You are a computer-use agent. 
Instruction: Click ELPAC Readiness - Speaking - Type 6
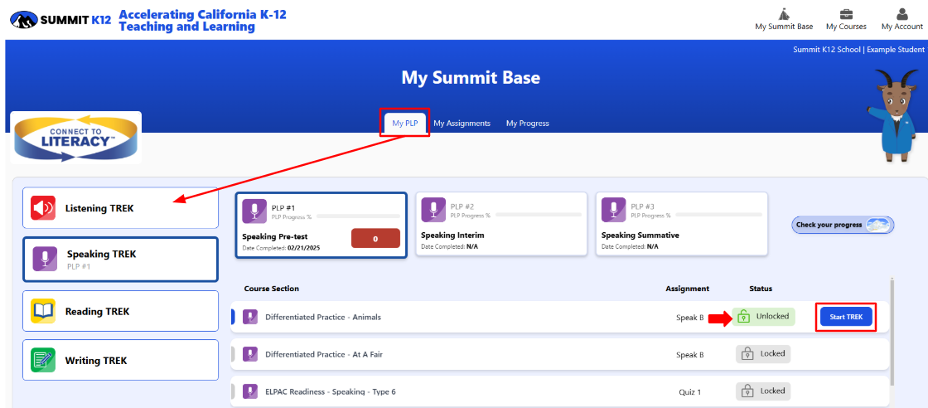coord(331,391)
